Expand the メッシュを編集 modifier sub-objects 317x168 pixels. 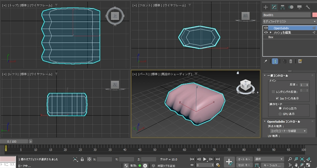click(x=271, y=32)
